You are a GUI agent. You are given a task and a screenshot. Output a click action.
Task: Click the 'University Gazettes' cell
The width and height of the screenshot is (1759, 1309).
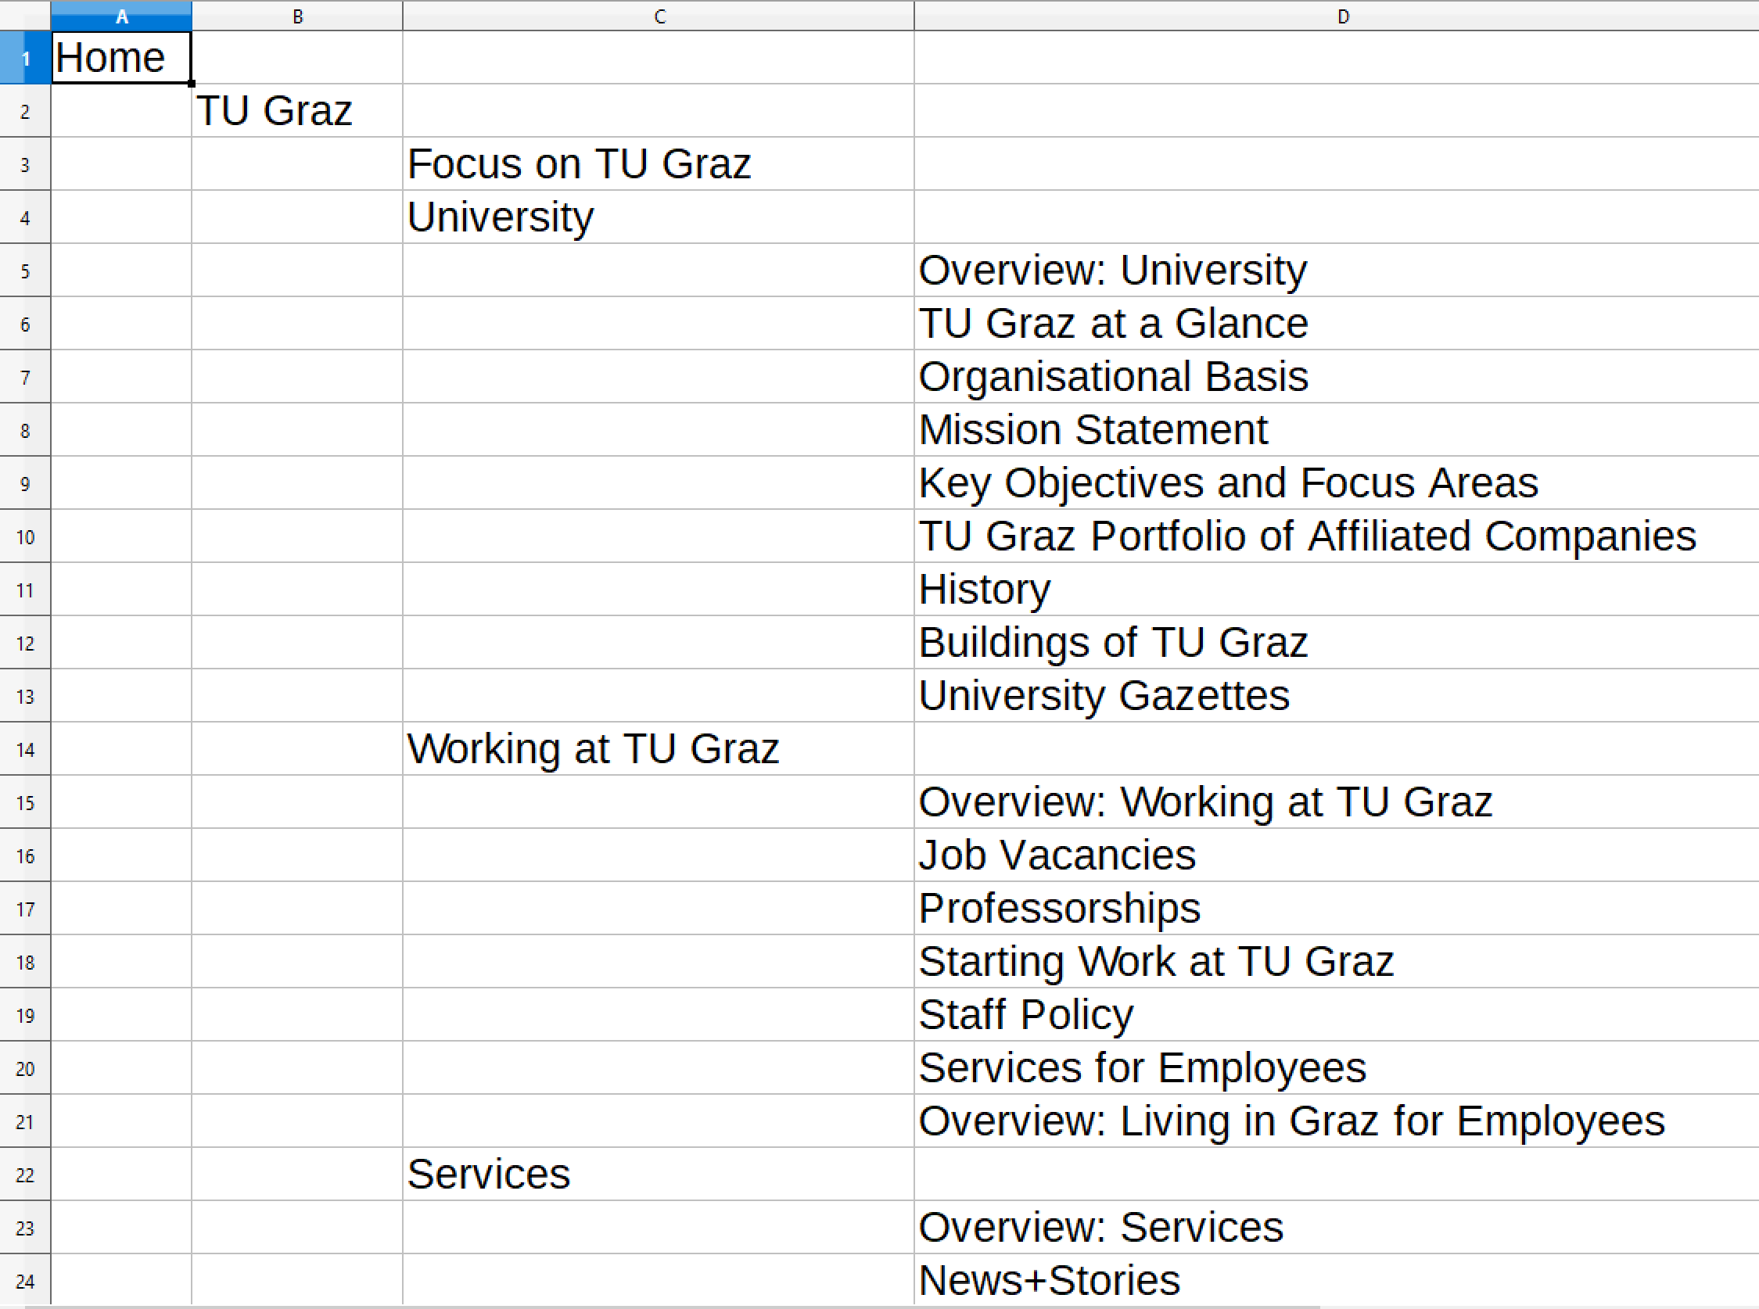click(1336, 696)
